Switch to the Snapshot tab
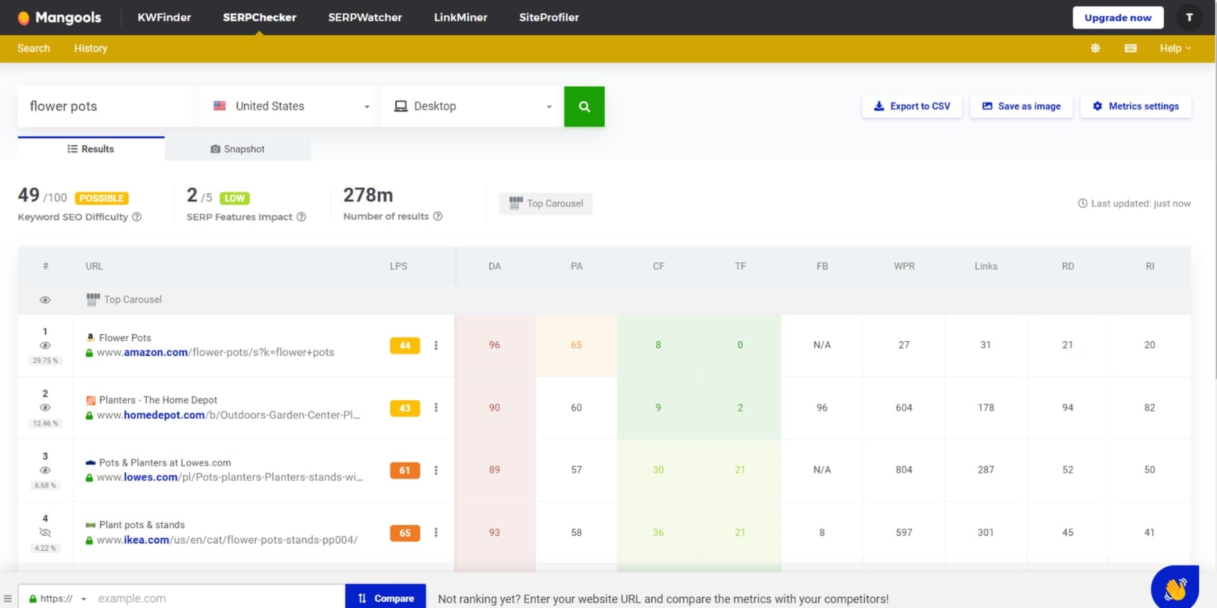The width and height of the screenshot is (1217, 608). pyautogui.click(x=237, y=149)
